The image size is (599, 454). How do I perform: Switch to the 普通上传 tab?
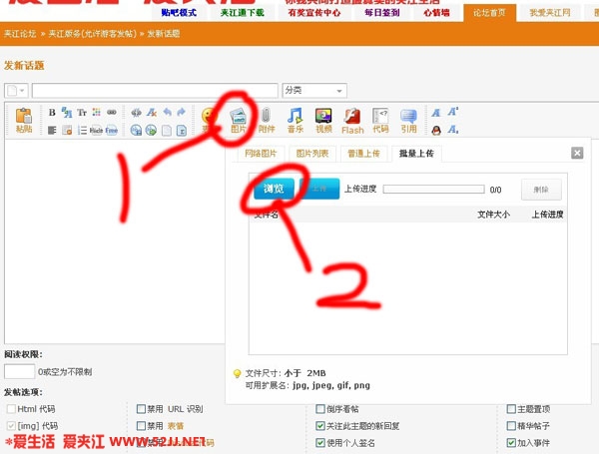coord(363,154)
